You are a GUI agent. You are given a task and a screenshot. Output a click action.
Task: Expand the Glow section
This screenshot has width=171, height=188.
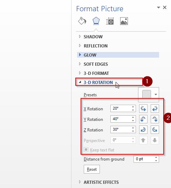click(80, 55)
